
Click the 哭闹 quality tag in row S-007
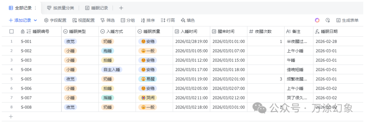coord(148,98)
